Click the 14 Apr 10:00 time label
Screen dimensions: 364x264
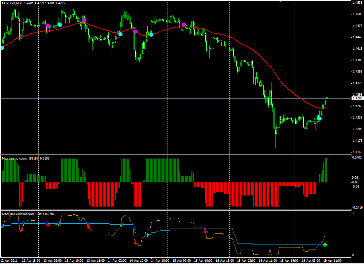(139, 261)
